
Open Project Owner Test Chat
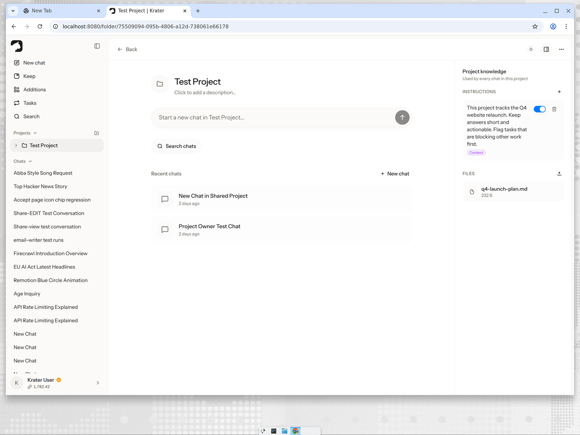tap(281, 230)
